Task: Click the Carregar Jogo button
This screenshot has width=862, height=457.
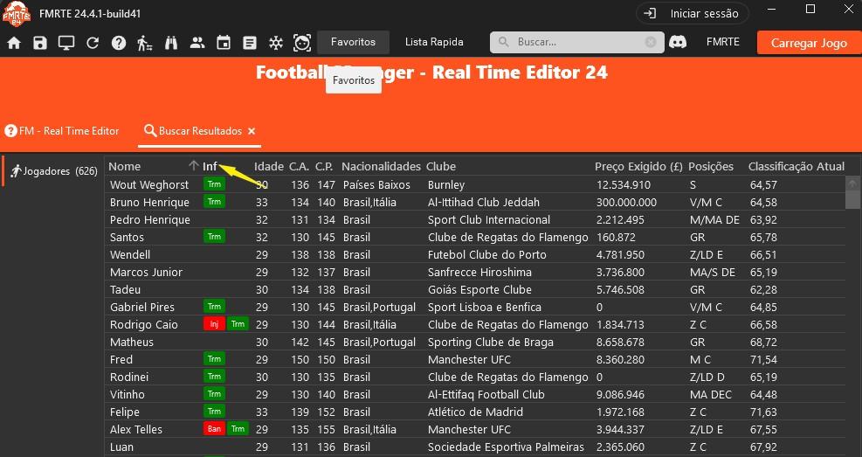Action: 809,43
